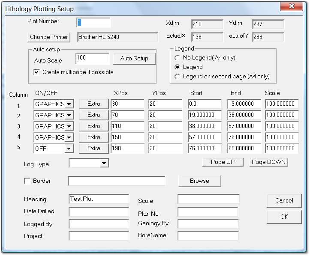Screen dimensions: 310x256
Task: Expand the column 3 GRAPHICS dropdown
Action: coord(69,126)
